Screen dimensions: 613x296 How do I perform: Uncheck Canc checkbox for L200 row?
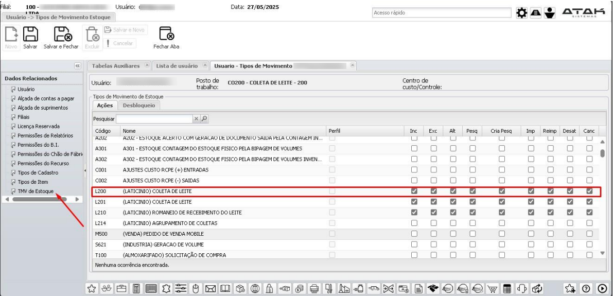[x=589, y=191]
